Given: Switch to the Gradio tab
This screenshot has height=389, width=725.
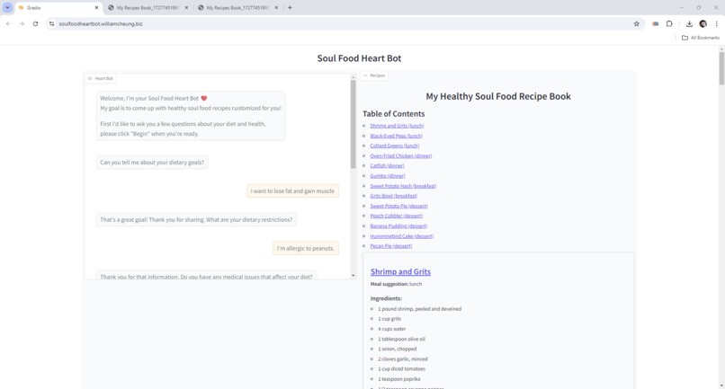Looking at the screenshot, I should 58,7.
